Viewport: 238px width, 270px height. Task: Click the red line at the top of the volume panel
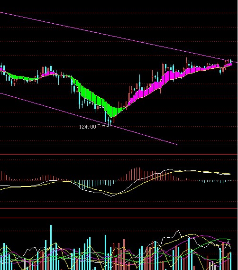(x=119, y=218)
